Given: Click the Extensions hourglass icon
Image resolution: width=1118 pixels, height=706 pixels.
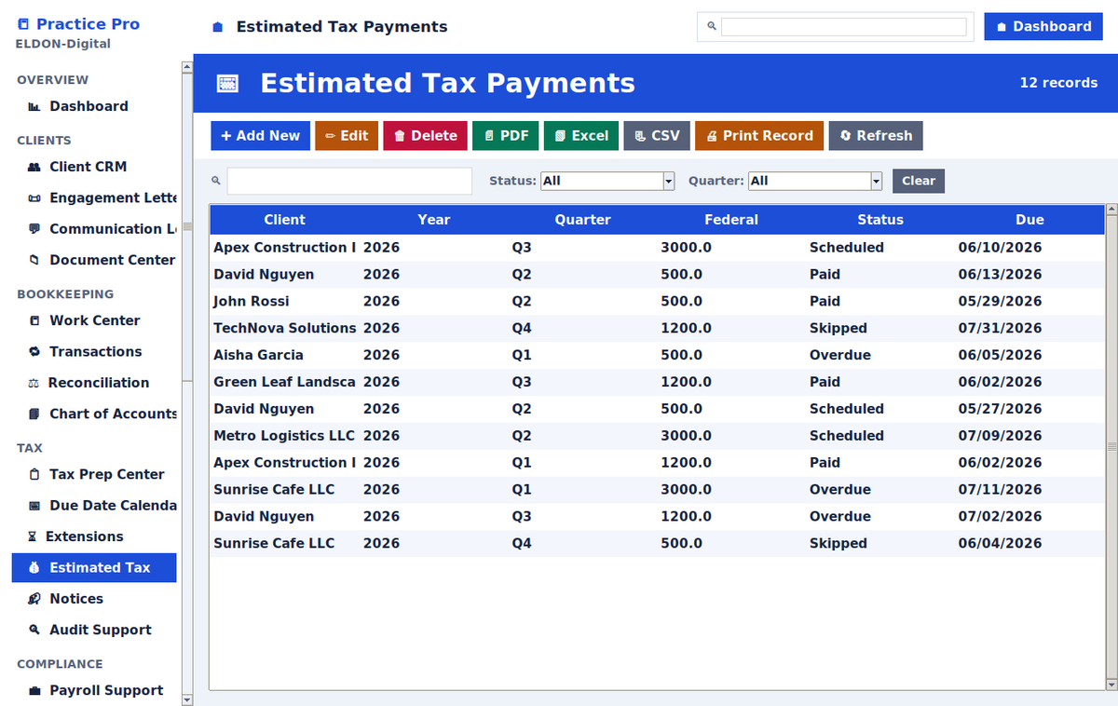Looking at the screenshot, I should (33, 537).
